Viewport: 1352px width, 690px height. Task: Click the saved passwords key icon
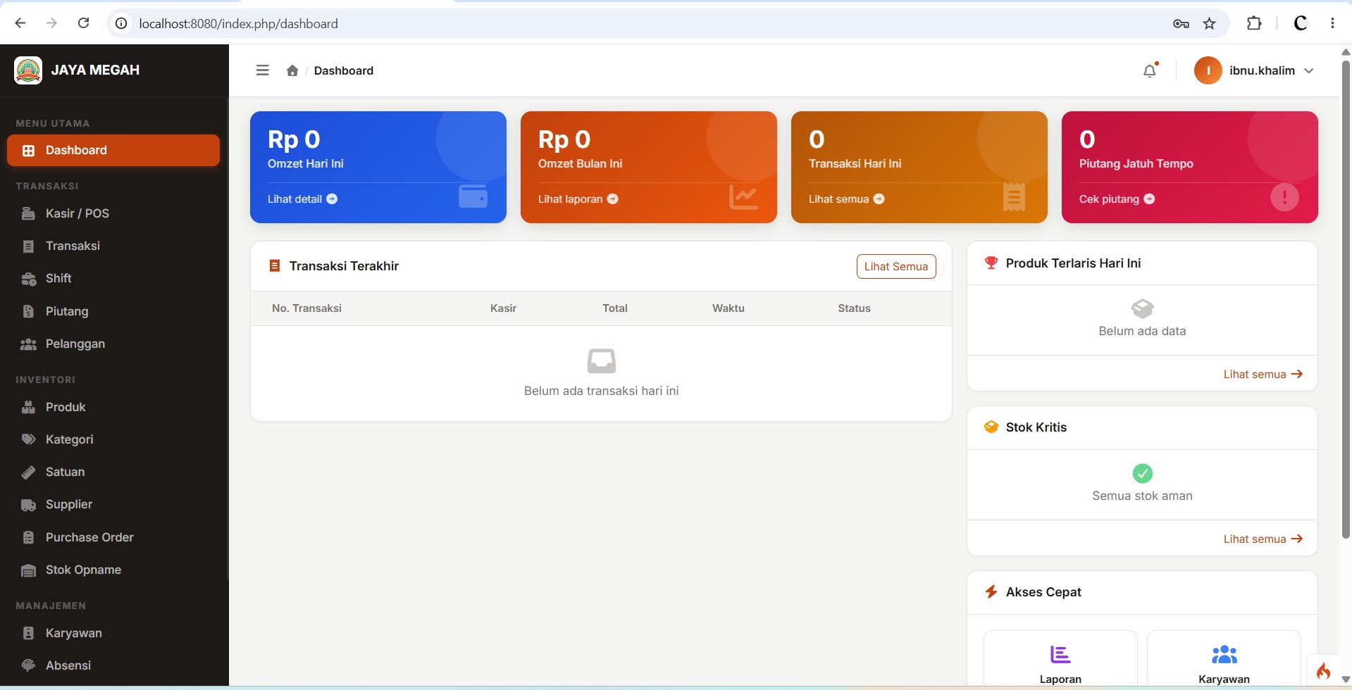click(1181, 24)
